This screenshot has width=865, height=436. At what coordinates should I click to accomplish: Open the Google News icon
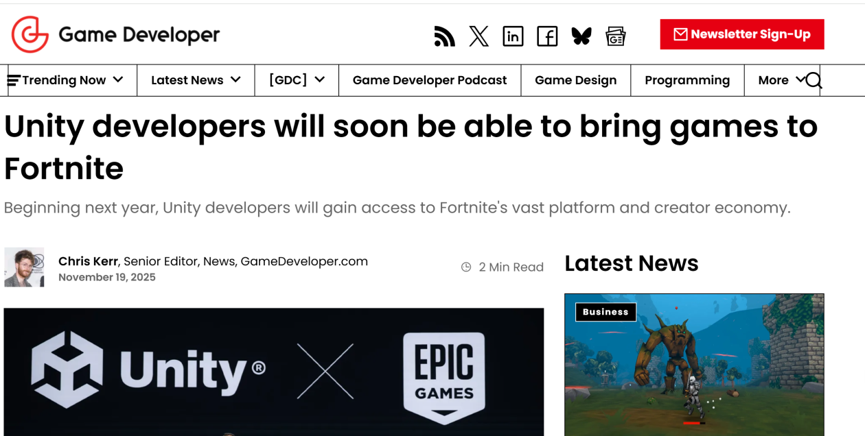616,36
